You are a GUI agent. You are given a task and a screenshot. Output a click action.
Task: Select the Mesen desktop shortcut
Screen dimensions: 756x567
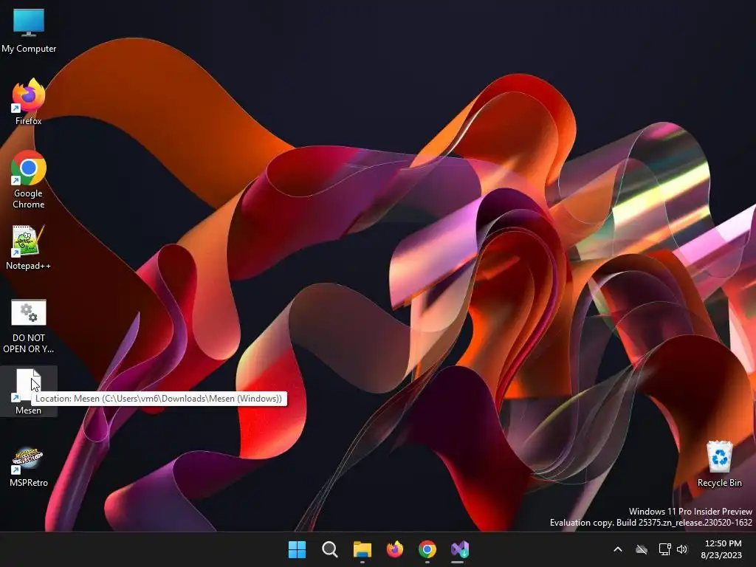tap(29, 391)
